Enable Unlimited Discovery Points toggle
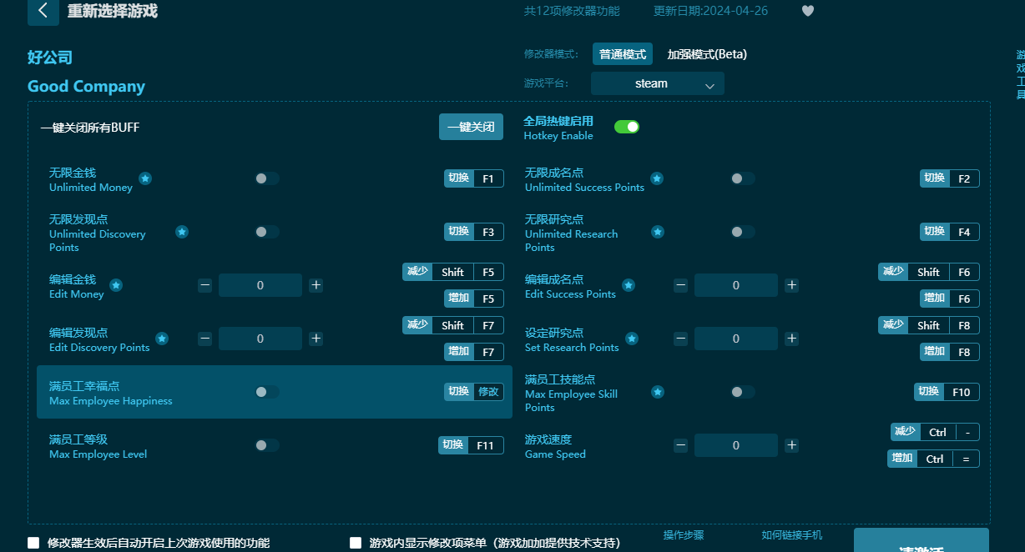Screen dimensions: 1025x552 267,232
